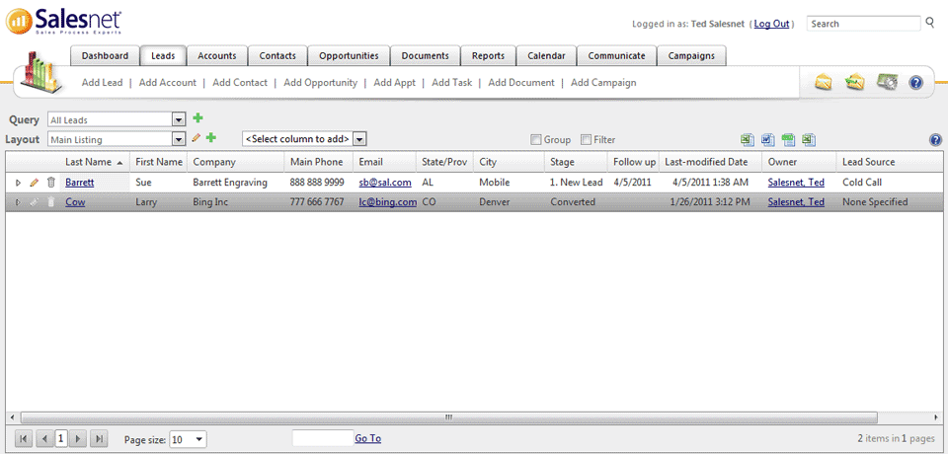Screen dimensions: 948x454
Task: Click the horizontal scrollbar below the grid
Action: tap(447, 416)
